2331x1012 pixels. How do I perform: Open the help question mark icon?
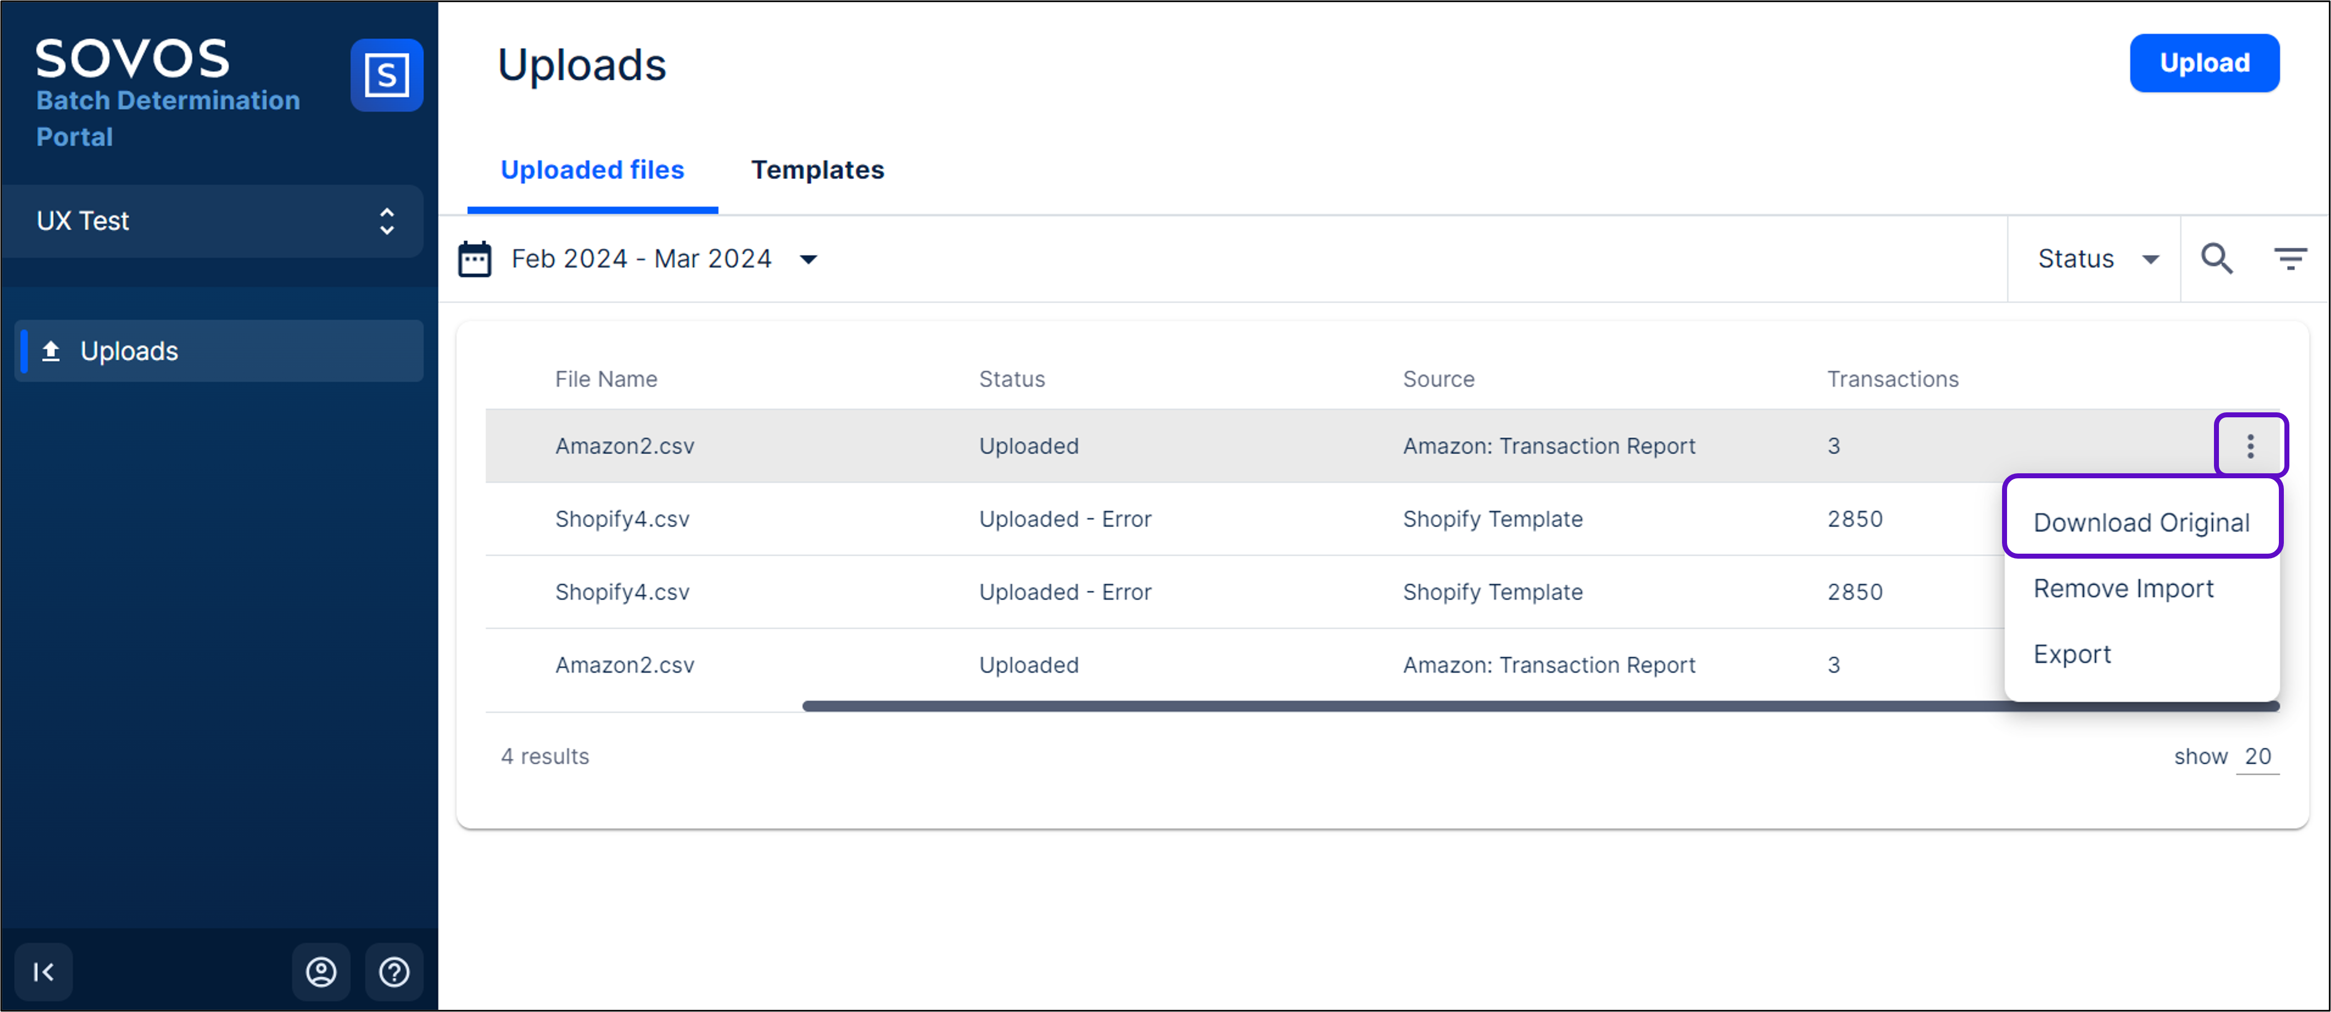tap(394, 972)
